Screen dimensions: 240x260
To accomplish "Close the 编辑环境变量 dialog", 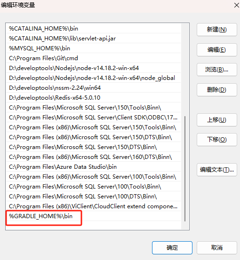I will point(237,5).
